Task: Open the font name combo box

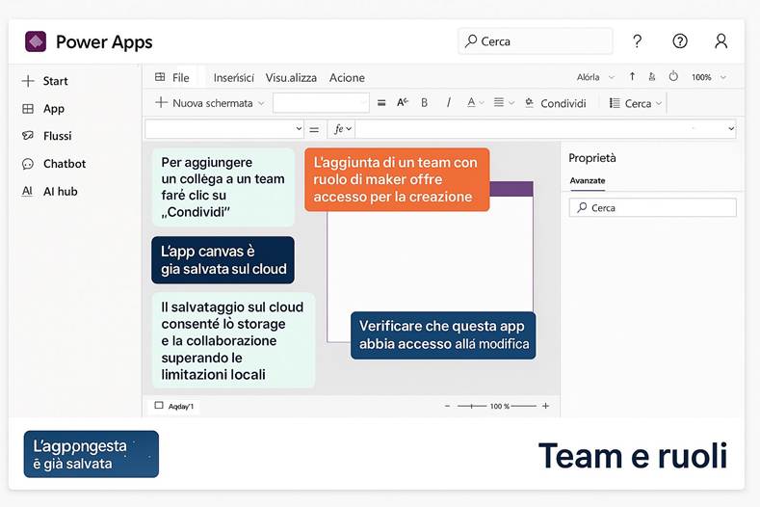Action: [x=321, y=103]
